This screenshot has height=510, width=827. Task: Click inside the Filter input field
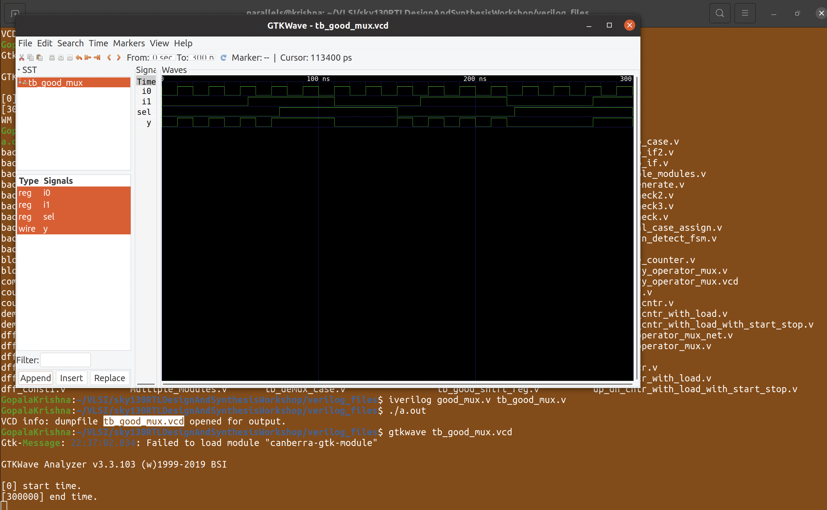coord(65,360)
